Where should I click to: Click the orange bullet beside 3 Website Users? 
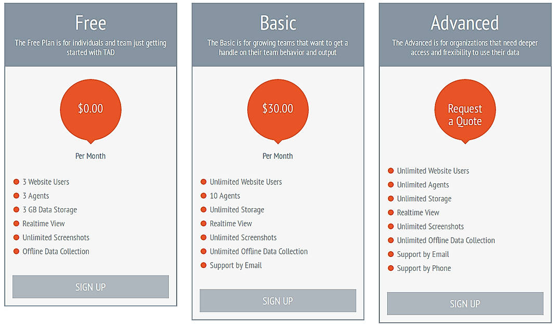[16, 182]
